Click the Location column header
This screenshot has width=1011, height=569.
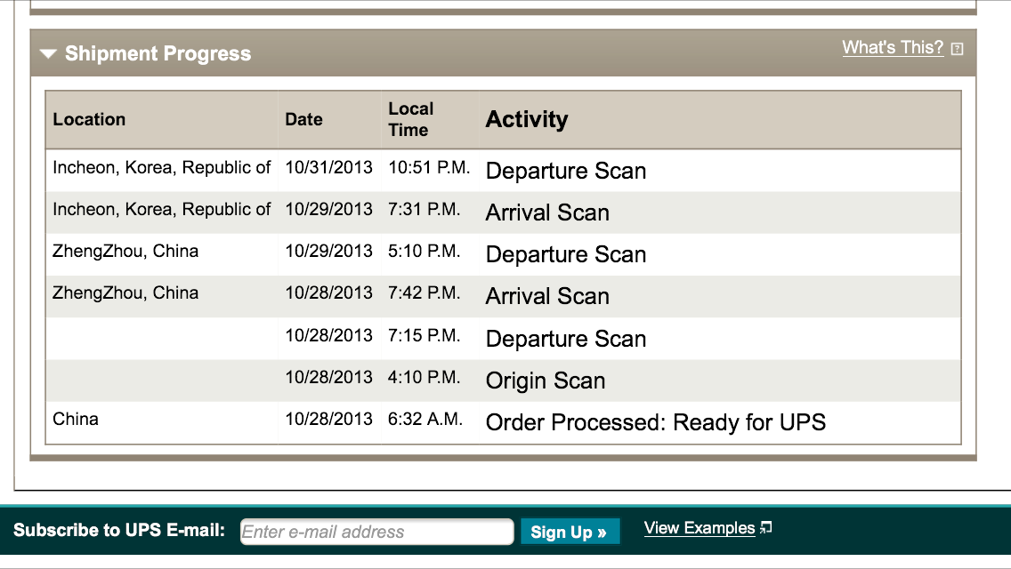click(x=89, y=120)
